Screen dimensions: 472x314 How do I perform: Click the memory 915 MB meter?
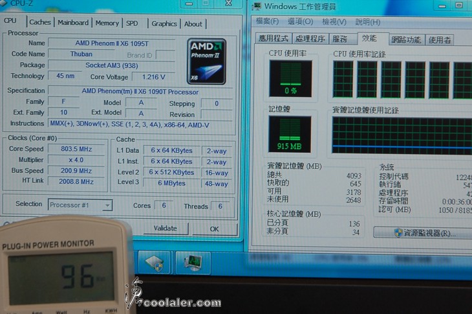(x=290, y=134)
